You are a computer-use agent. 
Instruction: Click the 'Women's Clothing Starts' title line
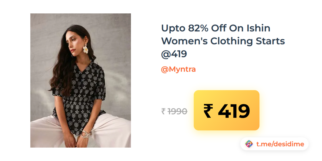[x=223, y=41]
